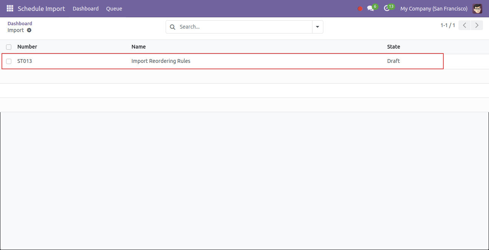This screenshot has height=250, width=489.
Task: Go to the previous page arrow
Action: 464,25
